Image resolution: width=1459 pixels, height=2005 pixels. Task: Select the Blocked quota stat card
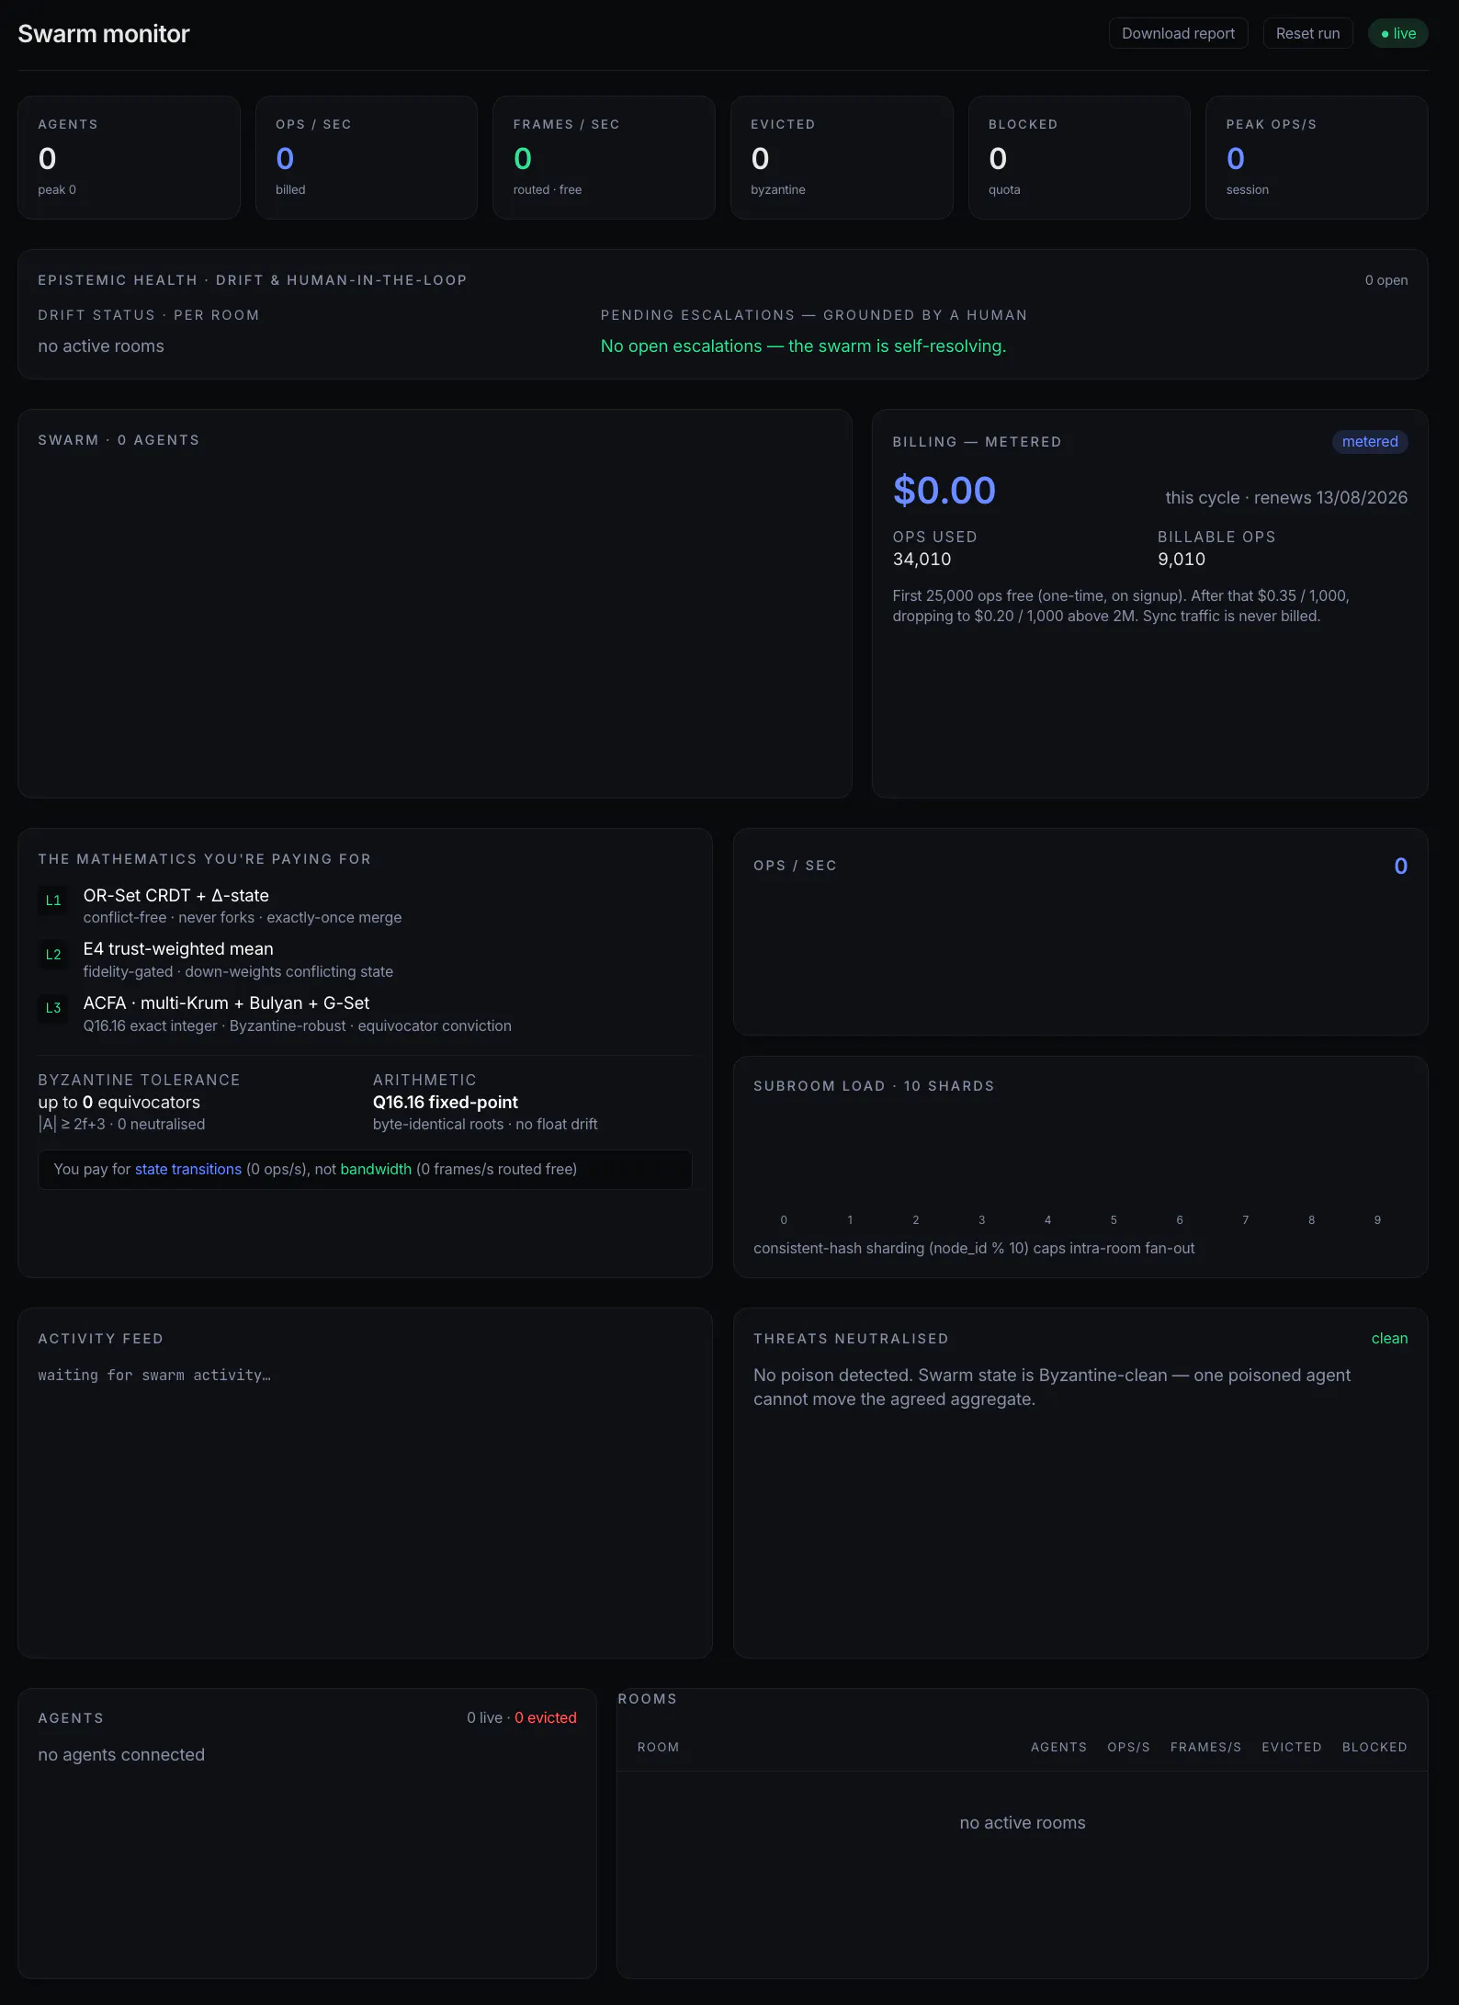point(1080,157)
